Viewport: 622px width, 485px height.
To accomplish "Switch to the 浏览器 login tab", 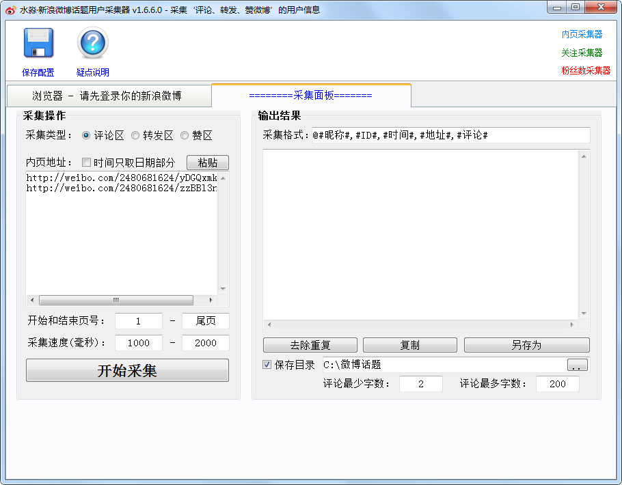I will tap(107, 96).
